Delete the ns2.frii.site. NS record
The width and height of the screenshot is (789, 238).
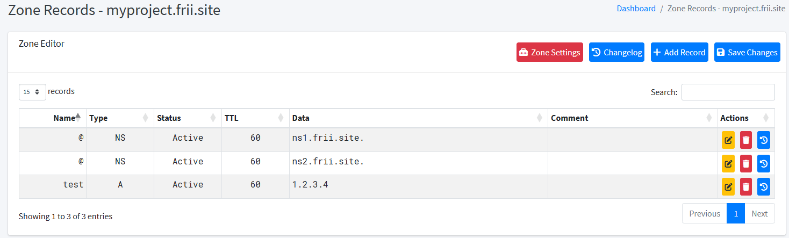pyautogui.click(x=746, y=163)
